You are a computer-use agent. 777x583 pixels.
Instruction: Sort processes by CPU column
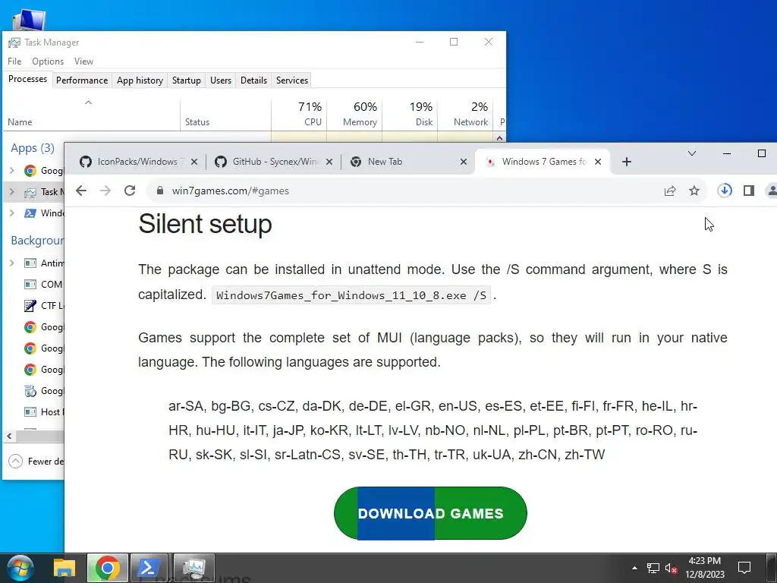point(299,114)
